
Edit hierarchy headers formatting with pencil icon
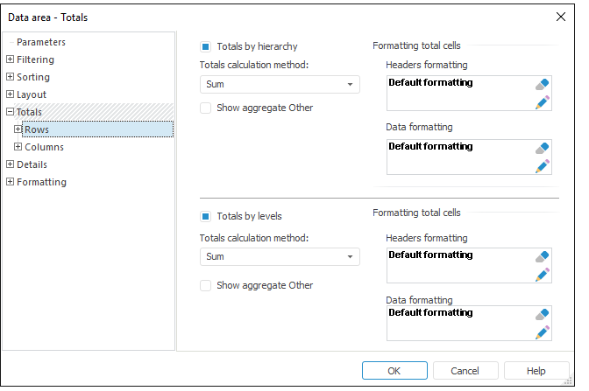click(543, 103)
